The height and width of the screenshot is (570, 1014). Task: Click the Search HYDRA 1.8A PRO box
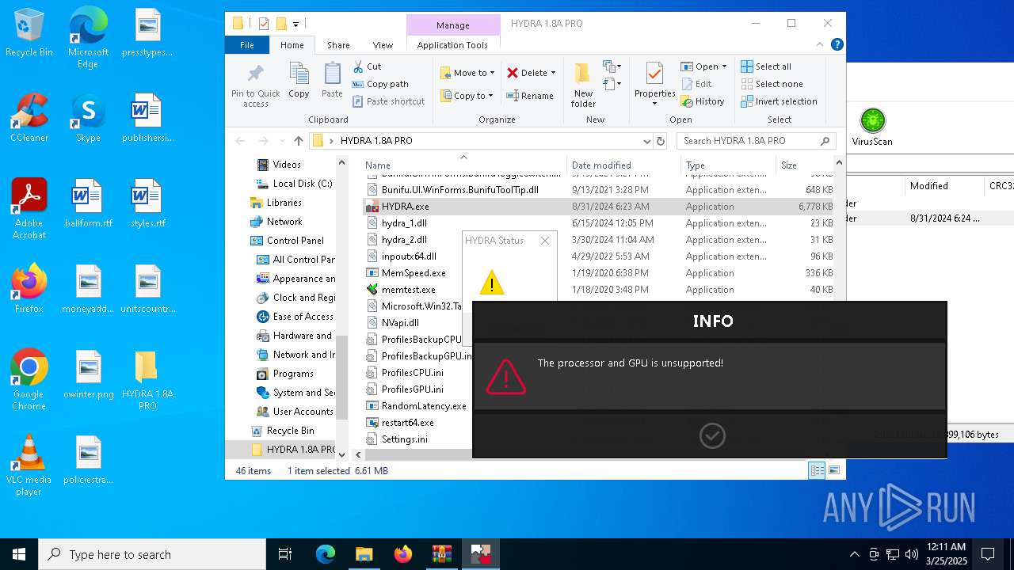[x=757, y=141]
